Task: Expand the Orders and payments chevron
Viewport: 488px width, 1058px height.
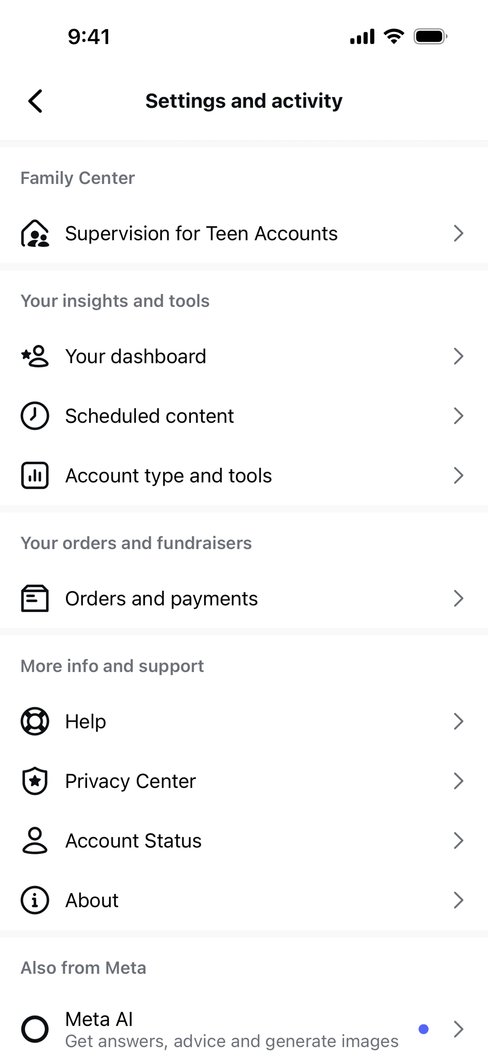Action: click(x=459, y=598)
